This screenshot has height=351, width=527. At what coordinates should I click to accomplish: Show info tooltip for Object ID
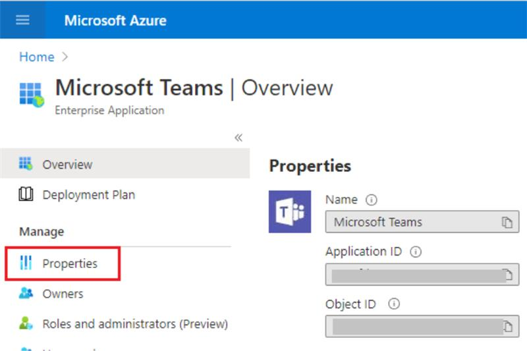(x=394, y=304)
